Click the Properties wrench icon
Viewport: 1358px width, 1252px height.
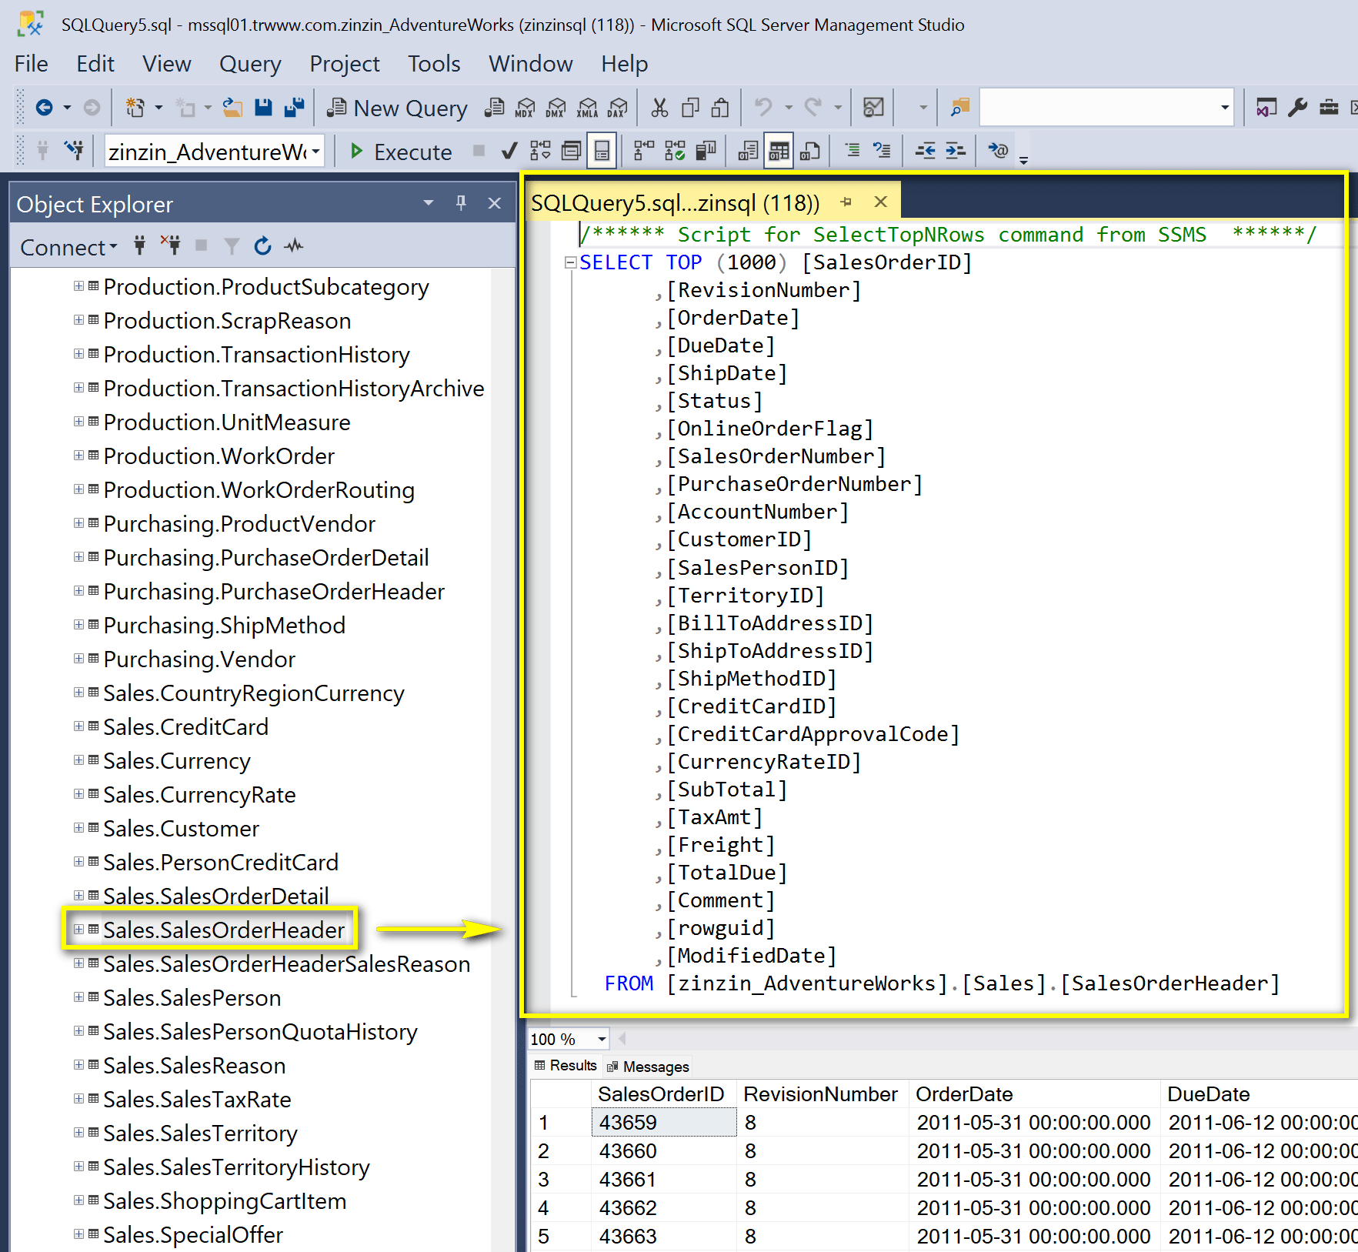pyautogui.click(x=1298, y=107)
